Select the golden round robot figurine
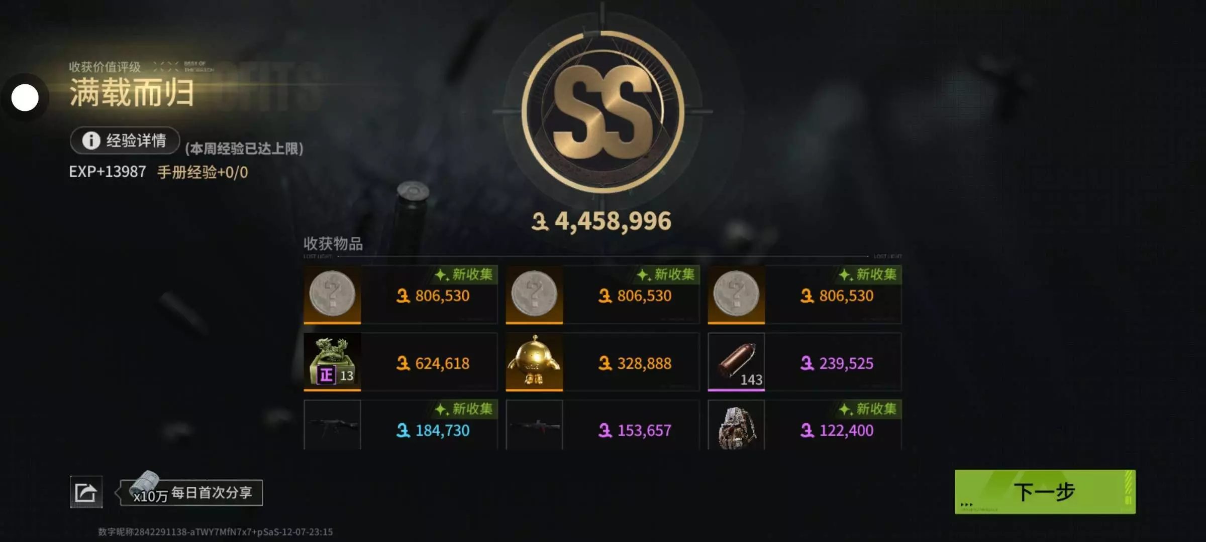The width and height of the screenshot is (1206, 542). [x=534, y=361]
